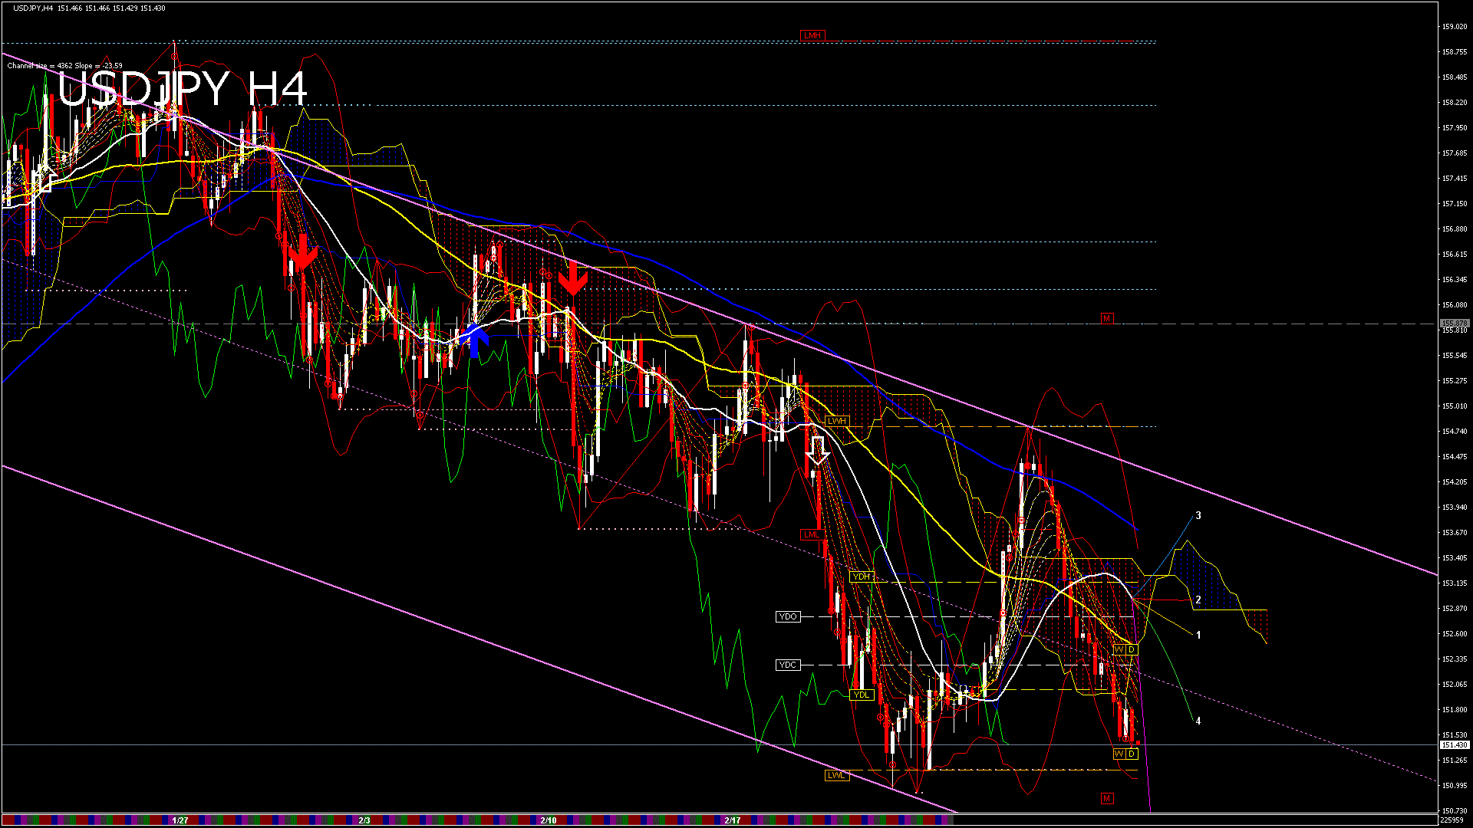Click the 225959 value at axis bottom
Viewport: 1473px width, 828px height.
pyautogui.click(x=1452, y=820)
